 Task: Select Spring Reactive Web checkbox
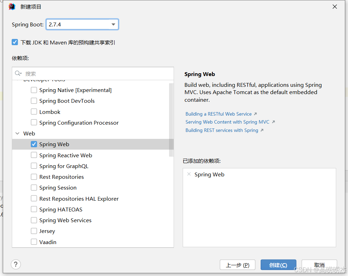point(34,155)
